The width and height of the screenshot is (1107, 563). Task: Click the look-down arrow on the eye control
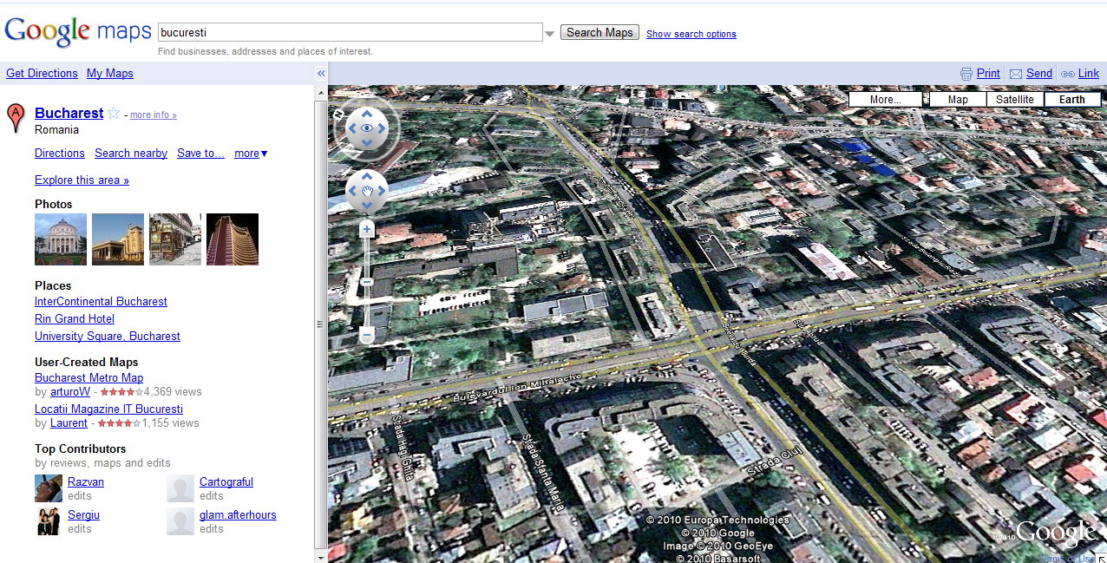(367, 143)
